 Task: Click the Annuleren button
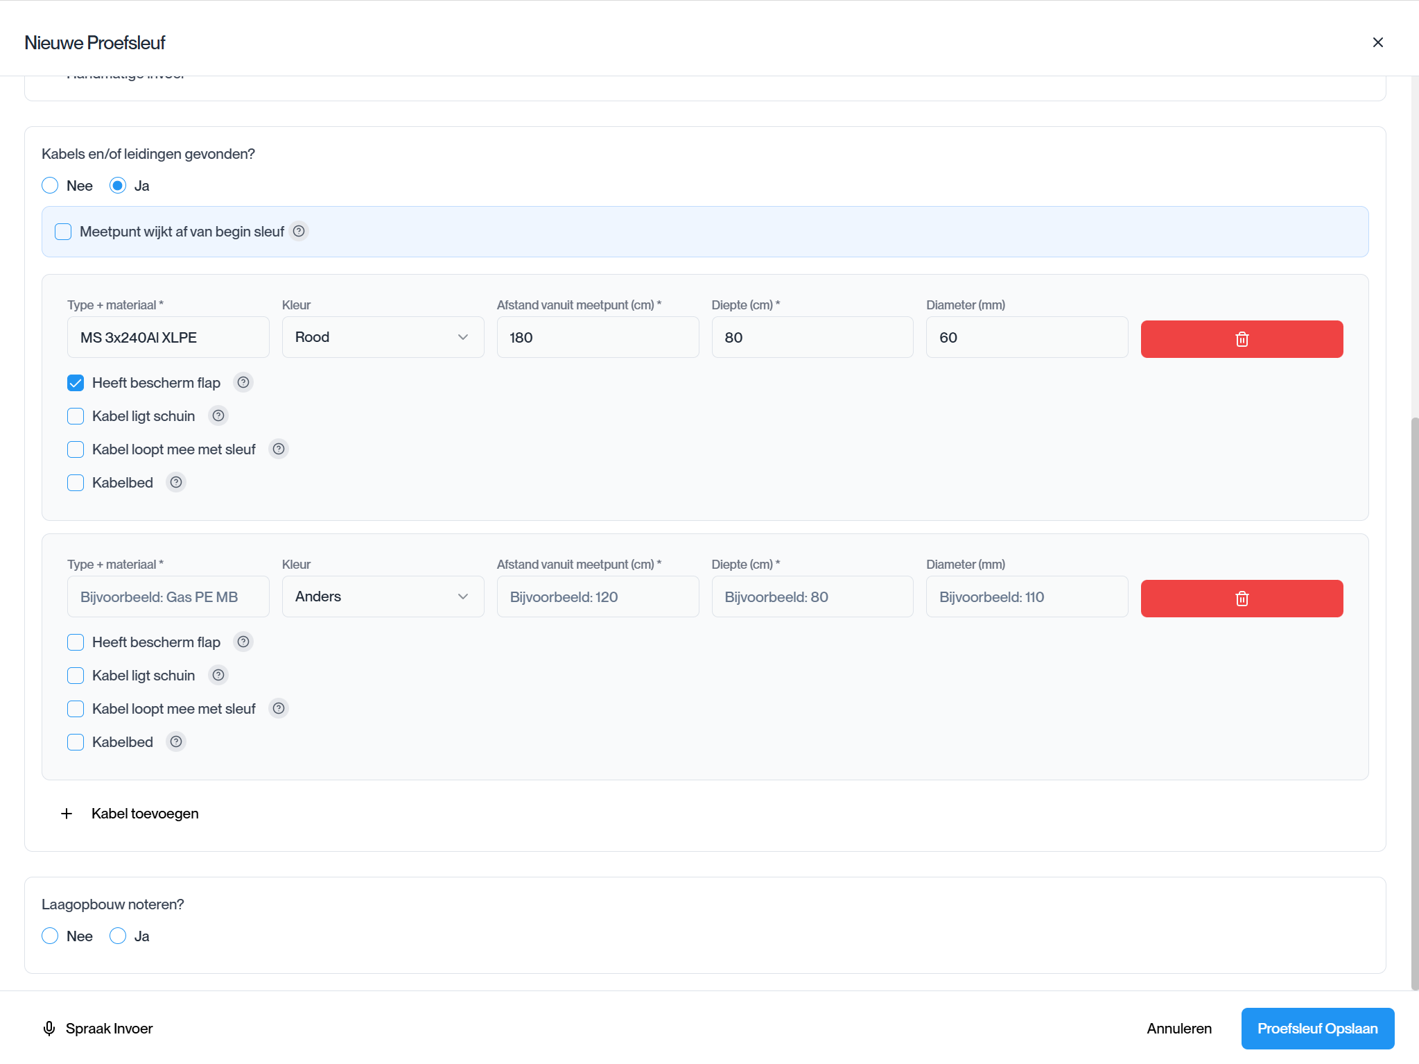pyautogui.click(x=1178, y=1028)
